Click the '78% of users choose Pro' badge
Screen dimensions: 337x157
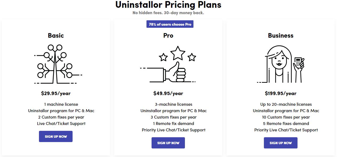pyautogui.click(x=170, y=24)
